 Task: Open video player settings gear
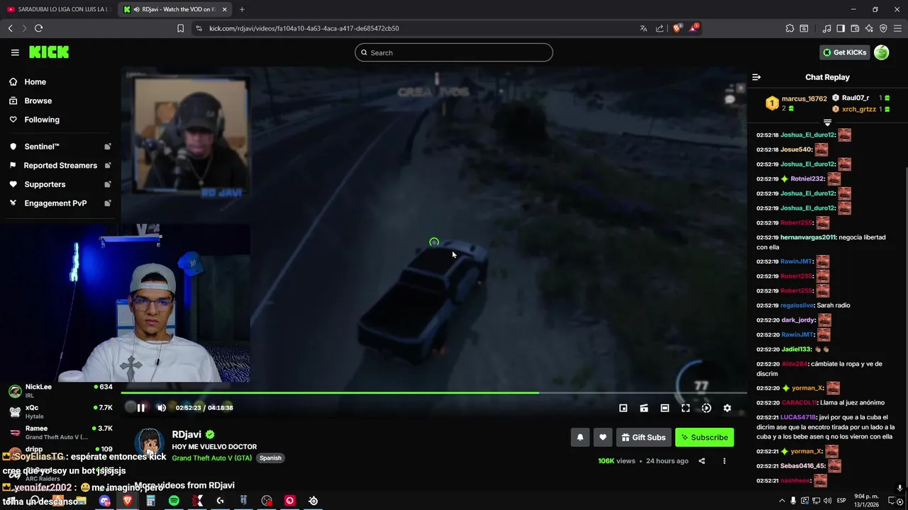coord(727,408)
